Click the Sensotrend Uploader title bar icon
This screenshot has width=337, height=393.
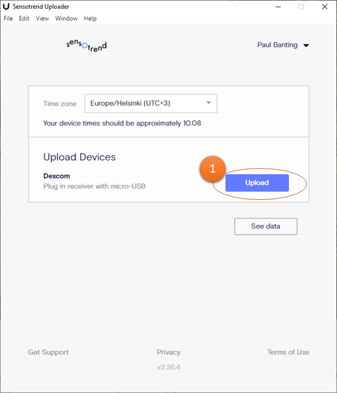6,7
